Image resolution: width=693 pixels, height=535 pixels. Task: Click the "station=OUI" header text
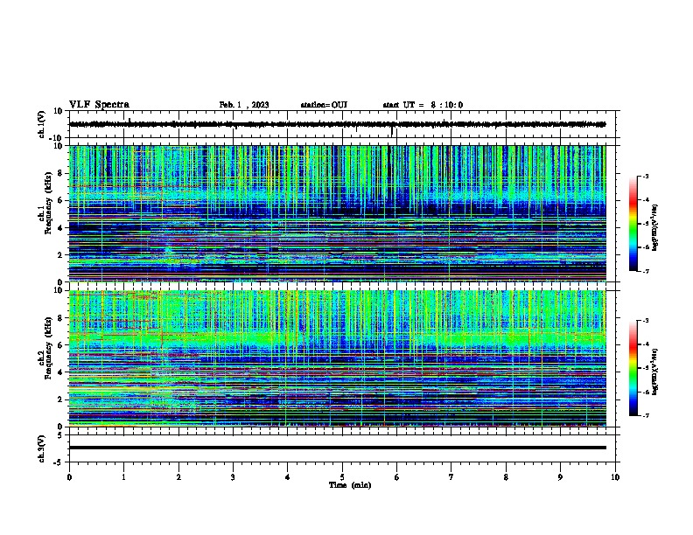coord(324,105)
